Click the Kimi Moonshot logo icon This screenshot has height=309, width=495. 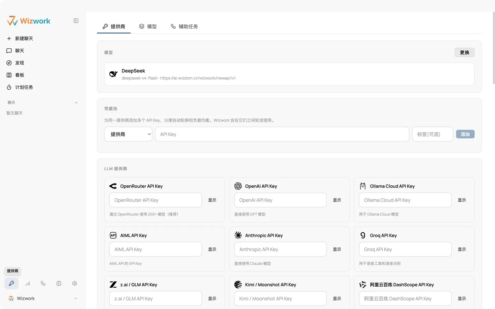[238, 285]
